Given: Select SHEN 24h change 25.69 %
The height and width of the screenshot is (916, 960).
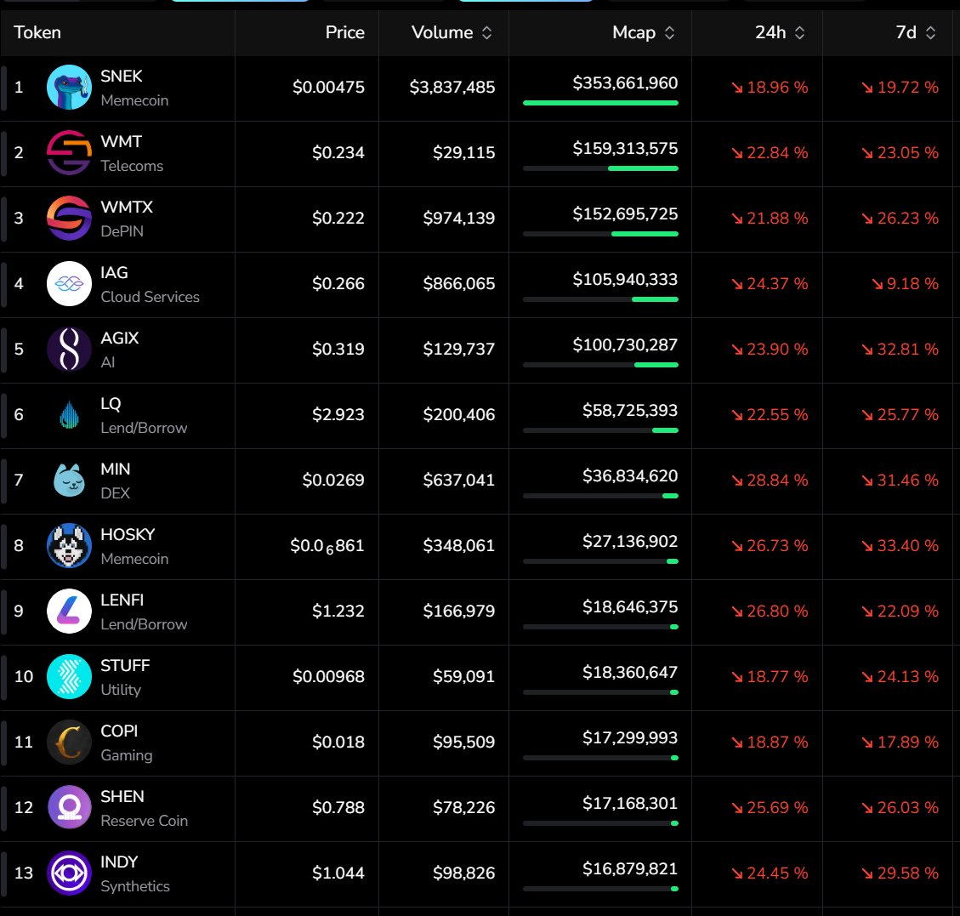Looking at the screenshot, I should tap(770, 808).
